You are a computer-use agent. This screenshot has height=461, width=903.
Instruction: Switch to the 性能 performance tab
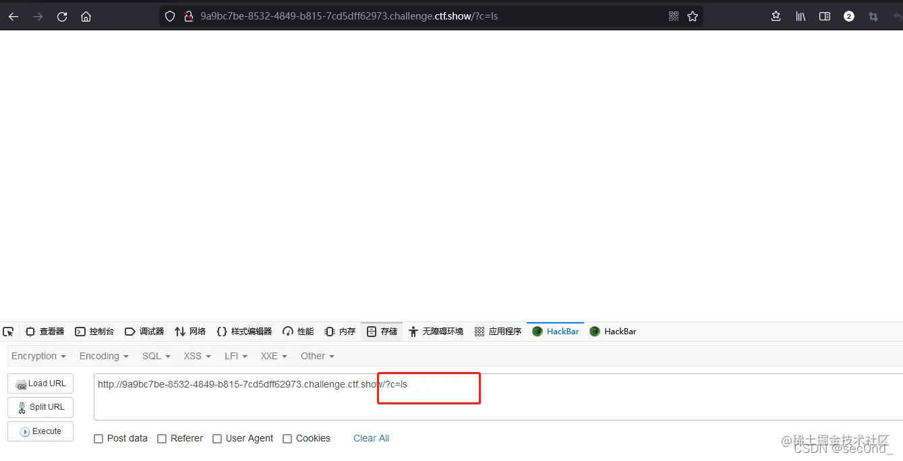pyautogui.click(x=298, y=332)
